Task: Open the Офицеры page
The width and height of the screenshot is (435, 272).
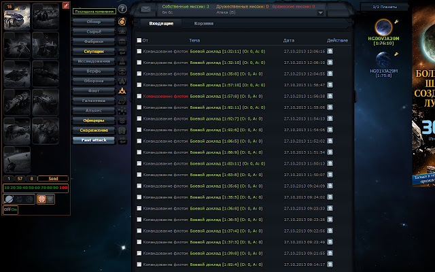Action: (94, 120)
